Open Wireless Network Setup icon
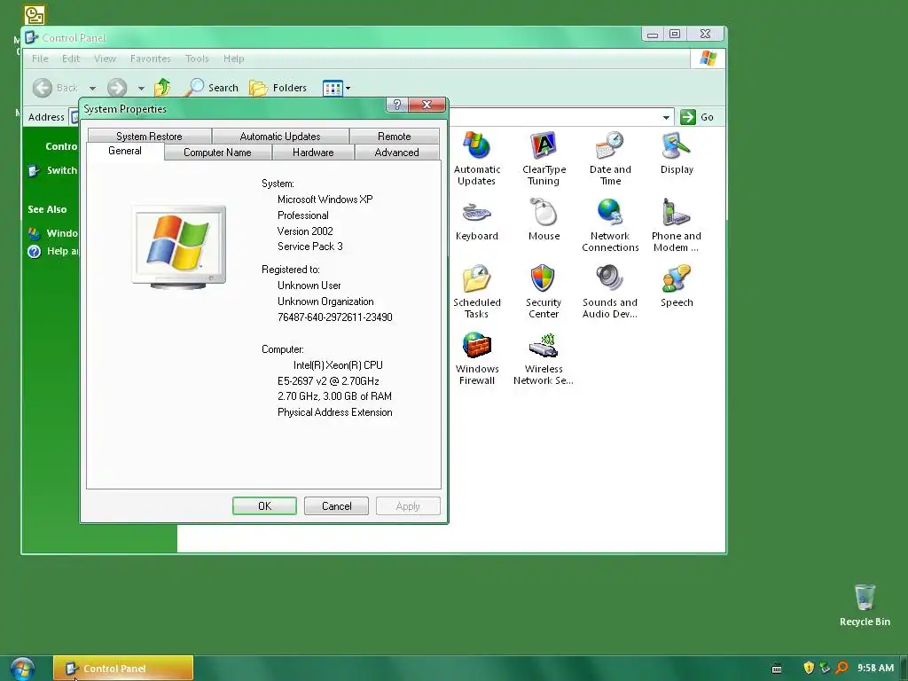The width and height of the screenshot is (908, 681). [544, 358]
